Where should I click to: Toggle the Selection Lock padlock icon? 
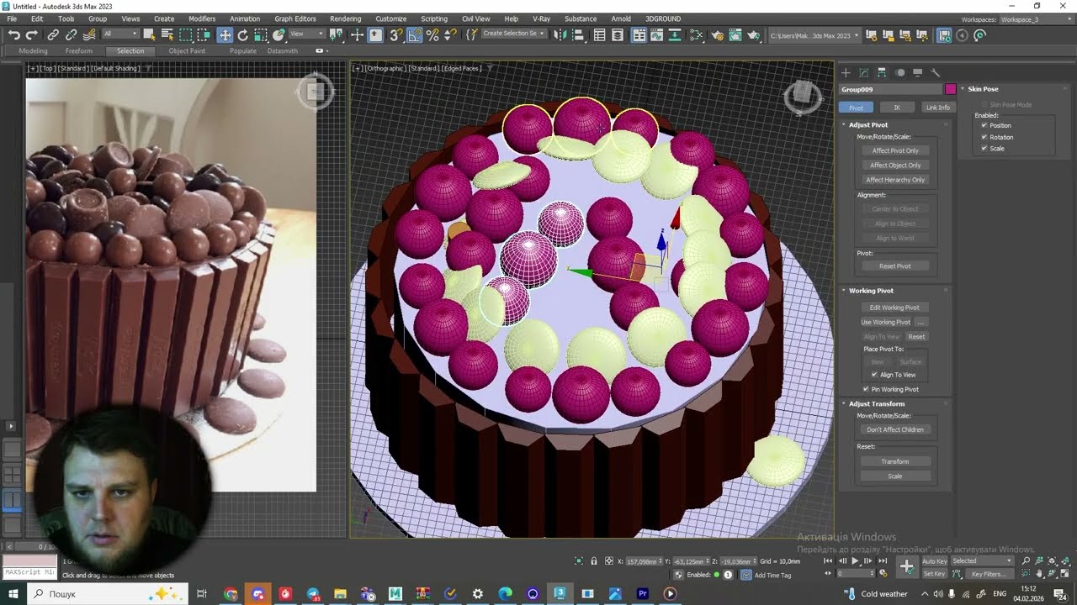click(x=594, y=560)
